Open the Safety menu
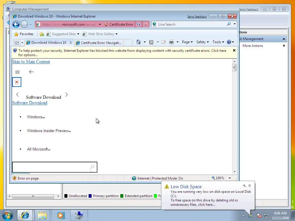295x221 pixels. point(203,42)
